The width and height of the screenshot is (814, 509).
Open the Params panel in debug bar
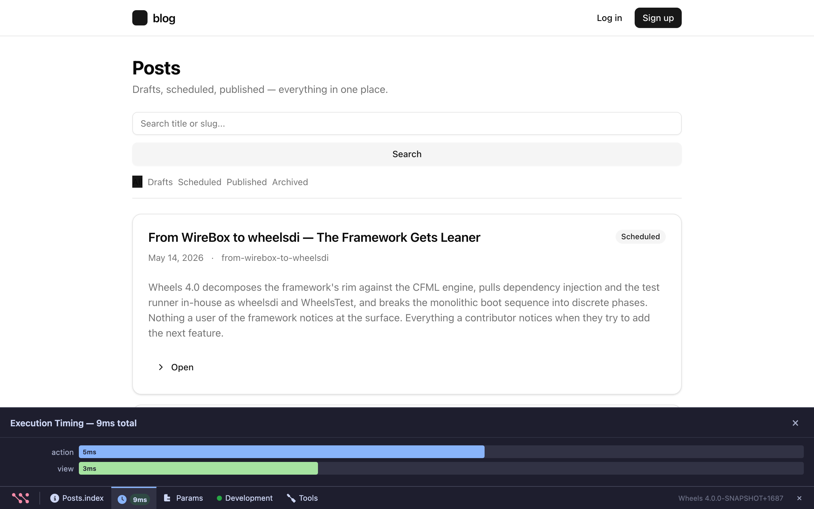click(x=183, y=498)
